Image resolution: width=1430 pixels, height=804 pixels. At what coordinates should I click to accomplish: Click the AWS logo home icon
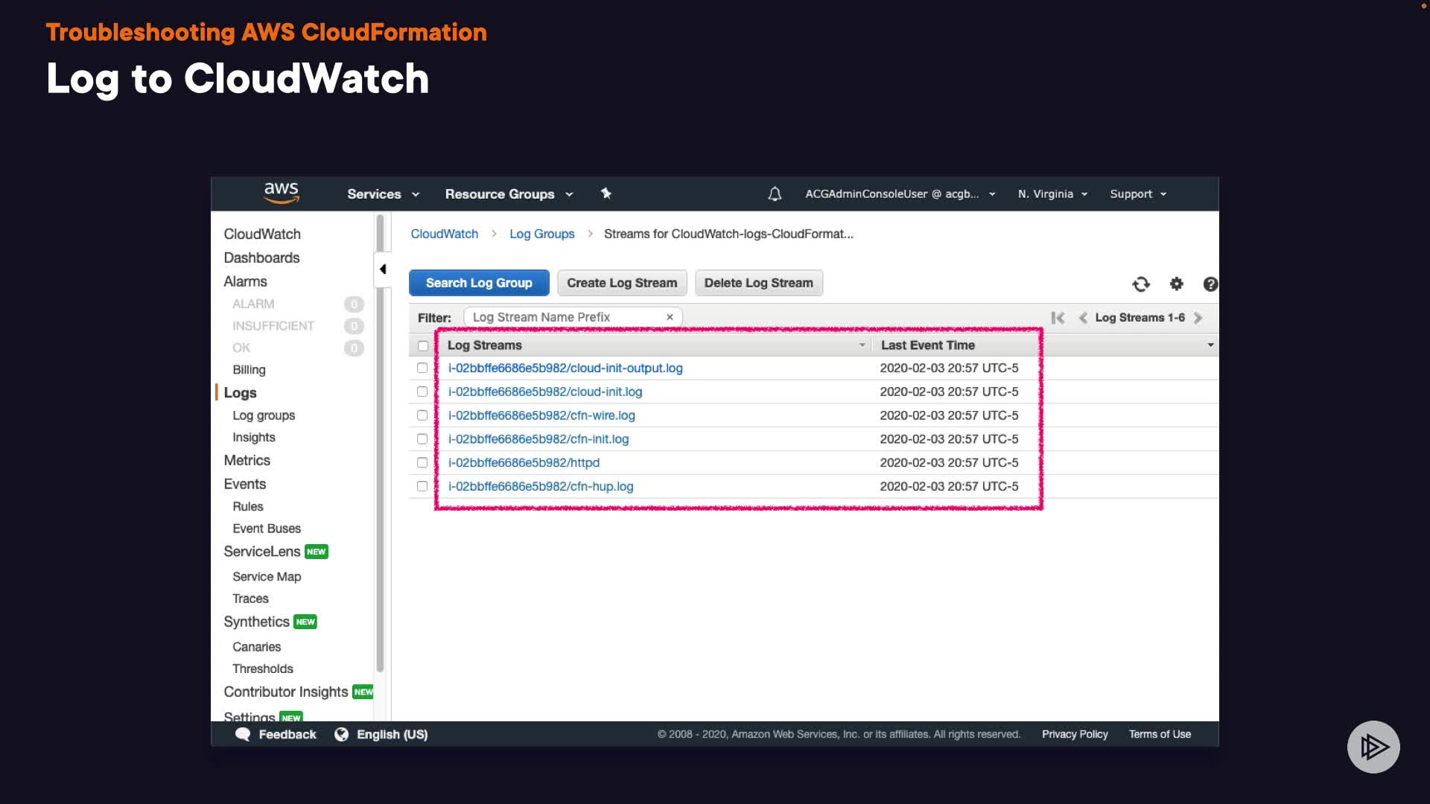click(281, 193)
